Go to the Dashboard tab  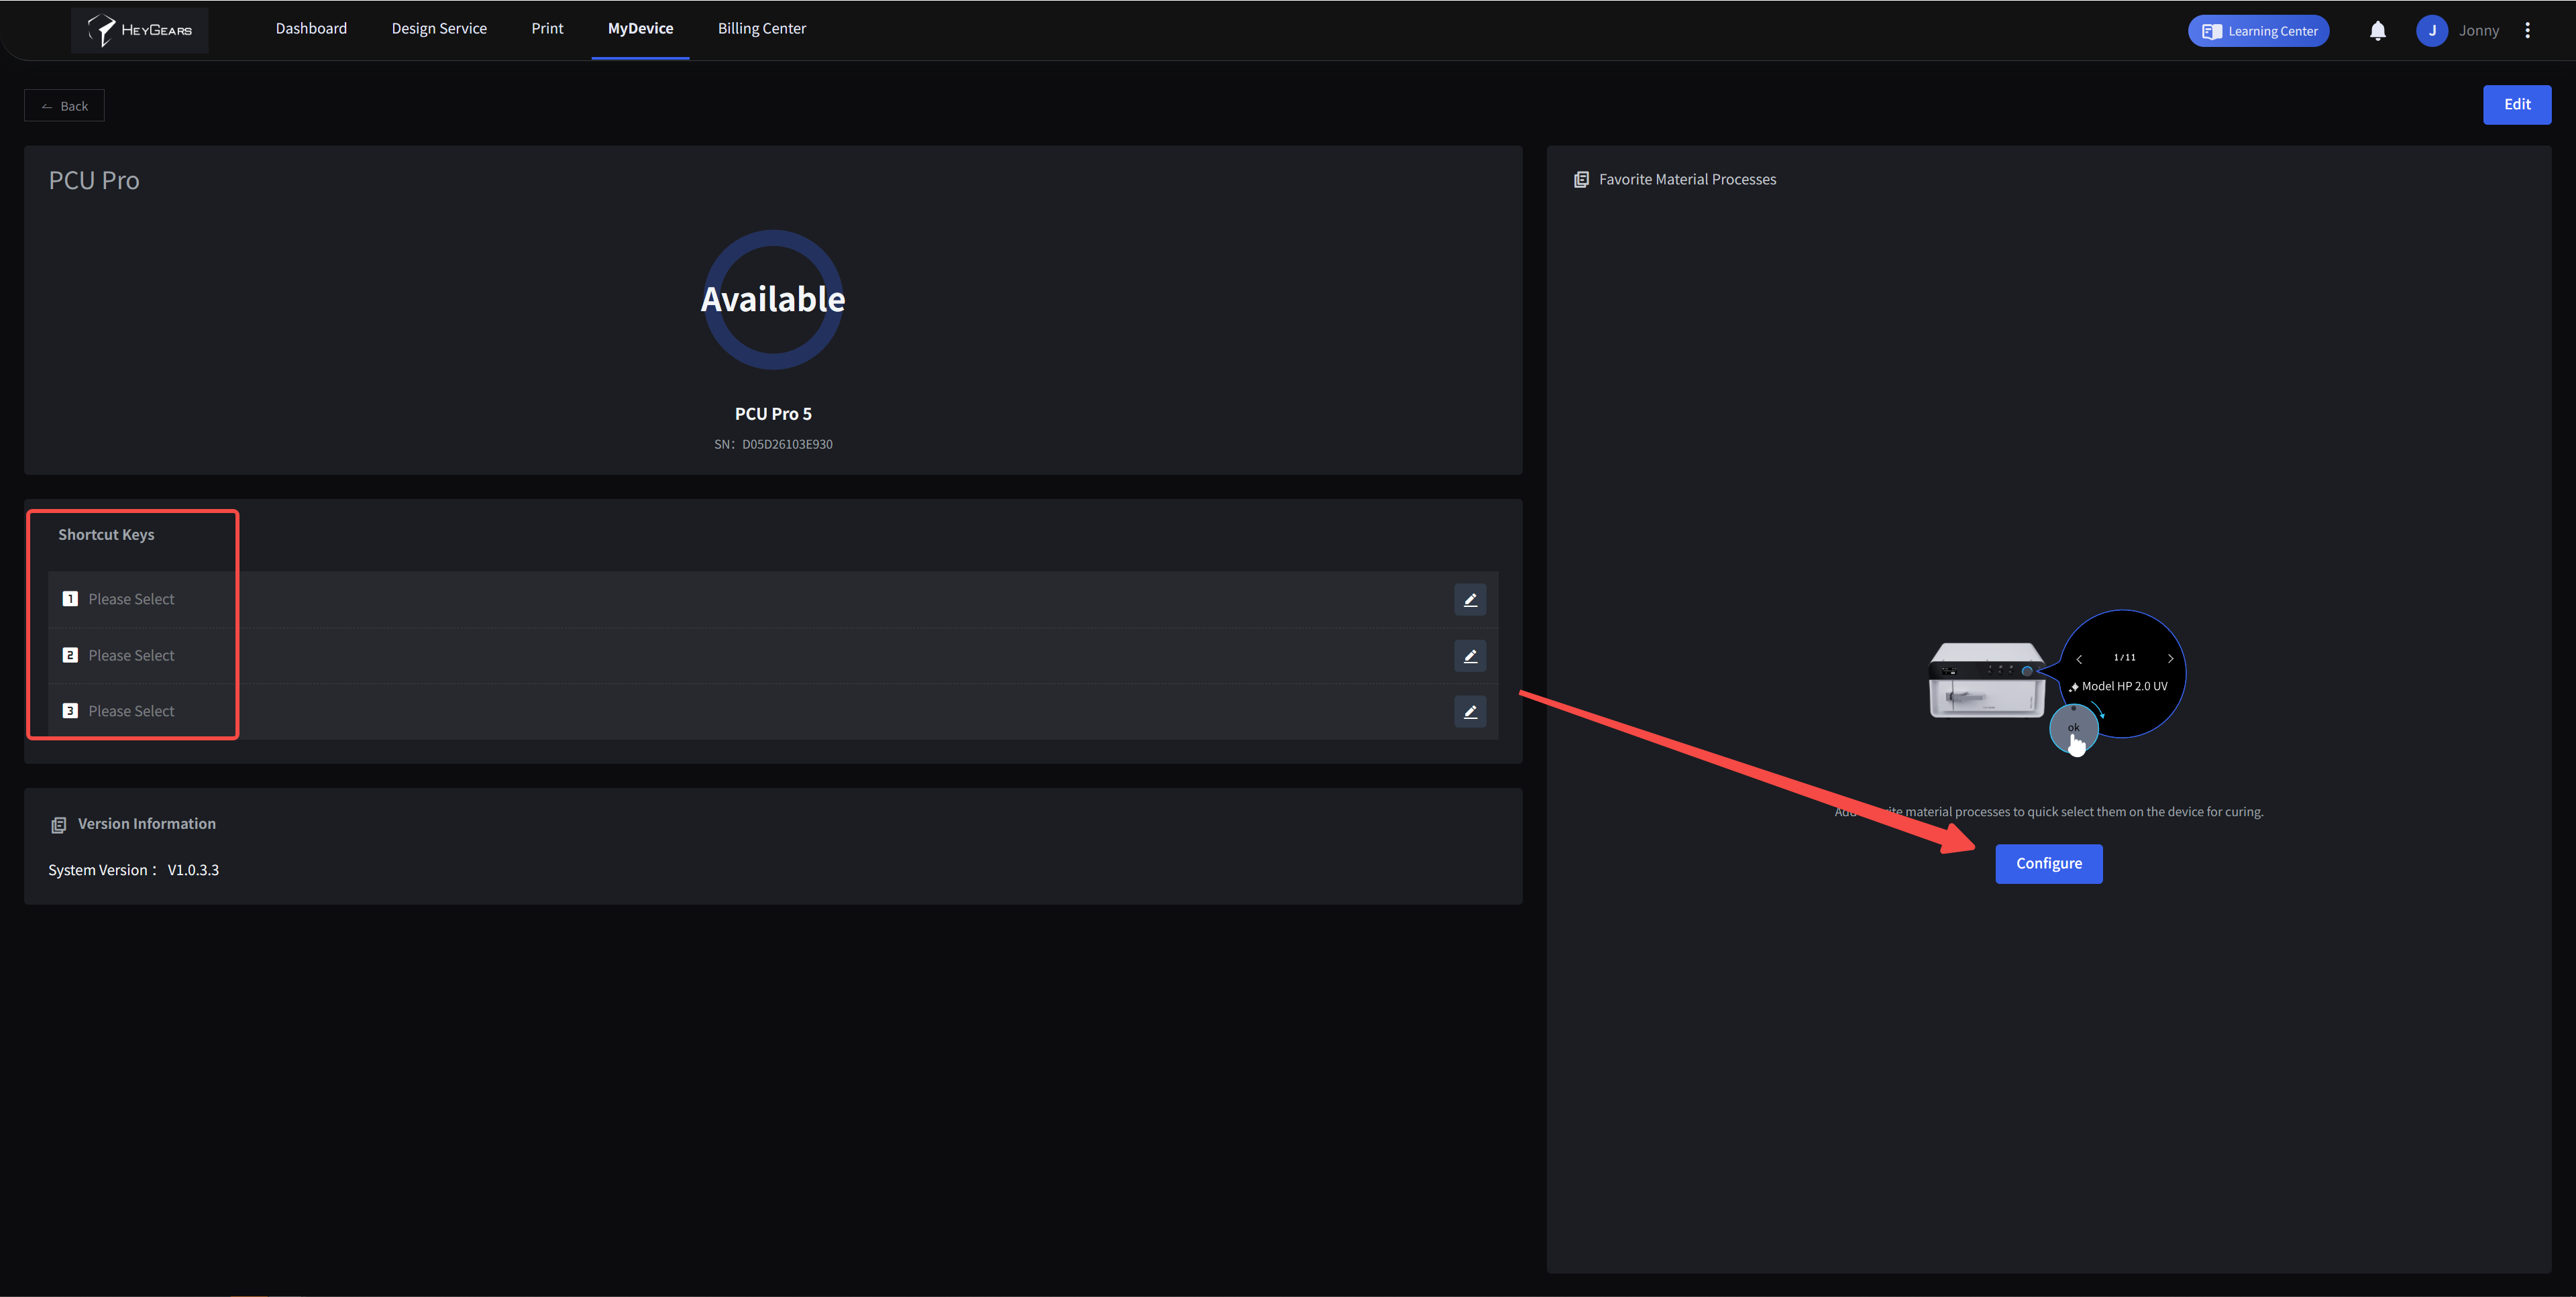311,29
